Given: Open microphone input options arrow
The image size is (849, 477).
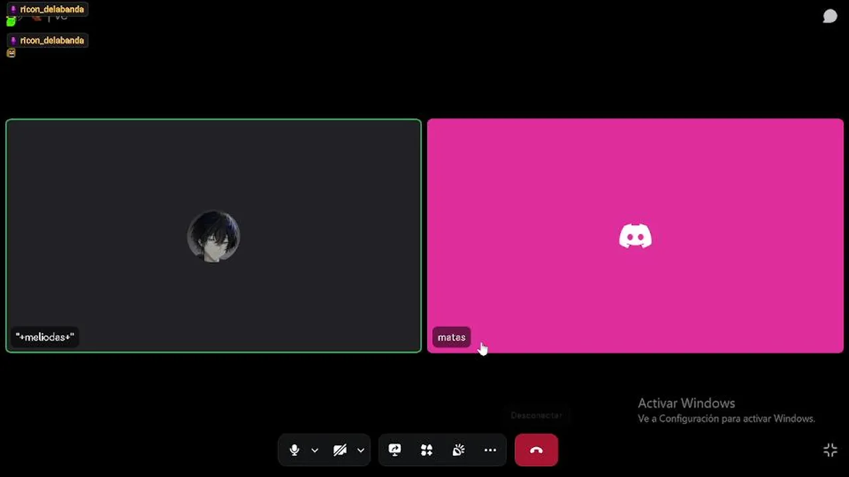Looking at the screenshot, I should click(315, 450).
